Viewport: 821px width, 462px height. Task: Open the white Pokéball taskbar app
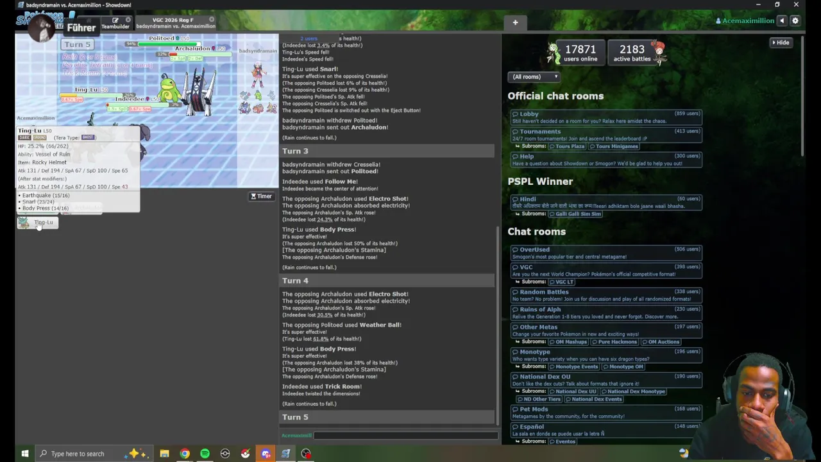point(225,454)
